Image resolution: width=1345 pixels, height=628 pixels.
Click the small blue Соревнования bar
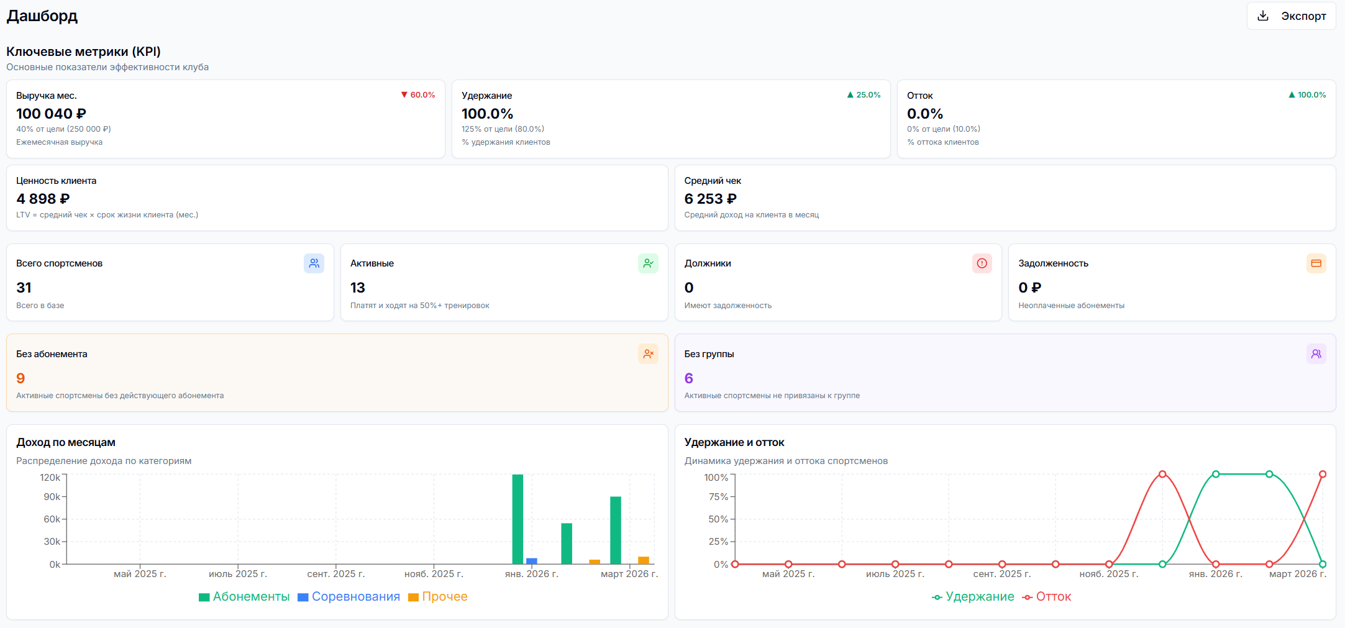532,561
